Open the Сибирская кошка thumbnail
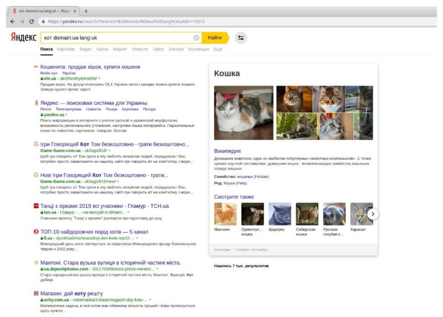 307,214
